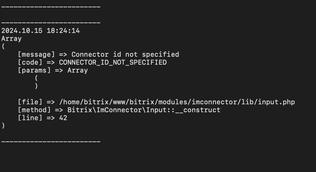316x172 pixels.
Task: Click the indented closing parenthesis under params
Action: coord(37,86)
